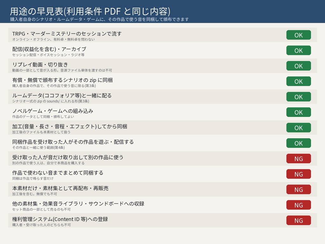Viewport: 325px width, 244px height.
Task: Click the OK badge for the ノベルゲーム row
Action: [x=298, y=112]
